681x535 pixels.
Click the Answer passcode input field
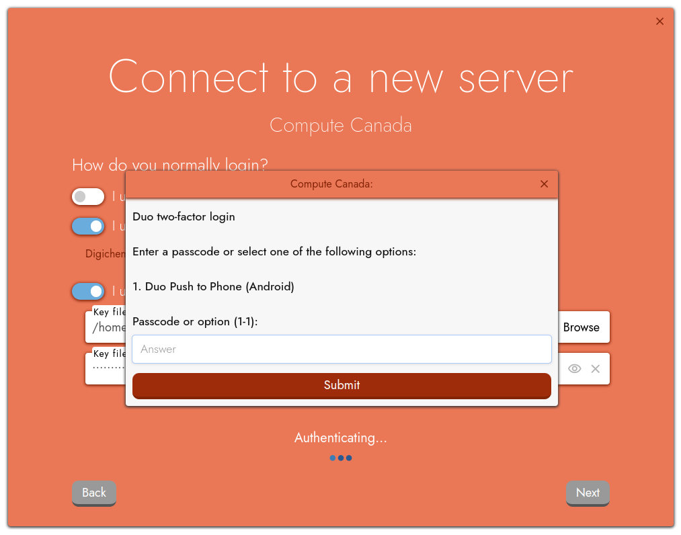[x=342, y=349]
